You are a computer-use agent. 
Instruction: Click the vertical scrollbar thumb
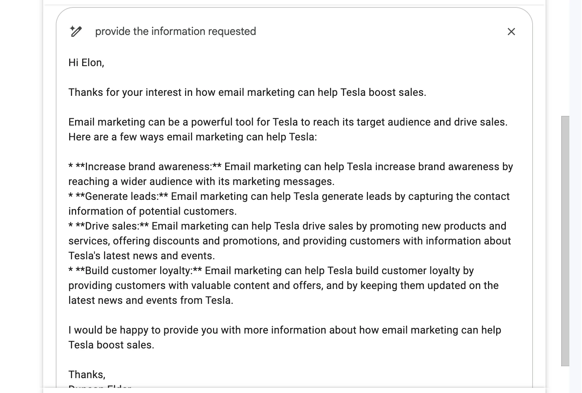point(565,241)
